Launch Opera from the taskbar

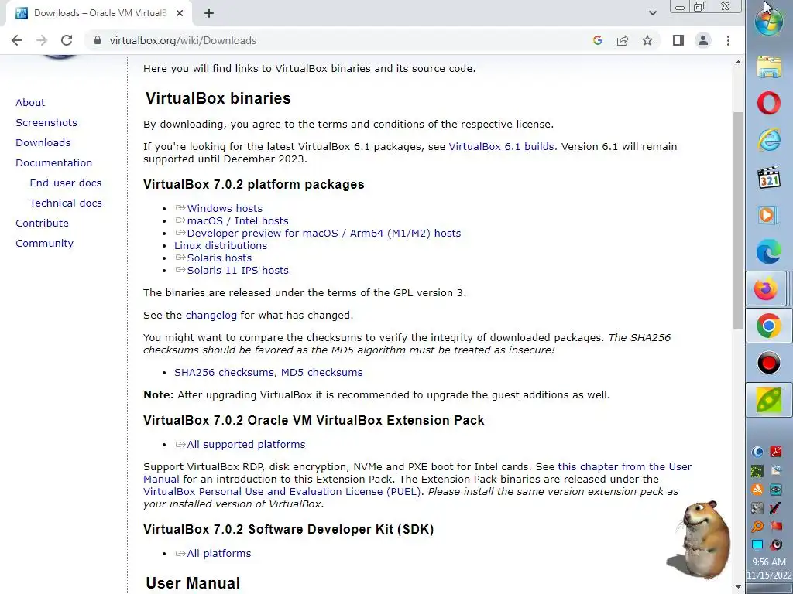(769, 104)
